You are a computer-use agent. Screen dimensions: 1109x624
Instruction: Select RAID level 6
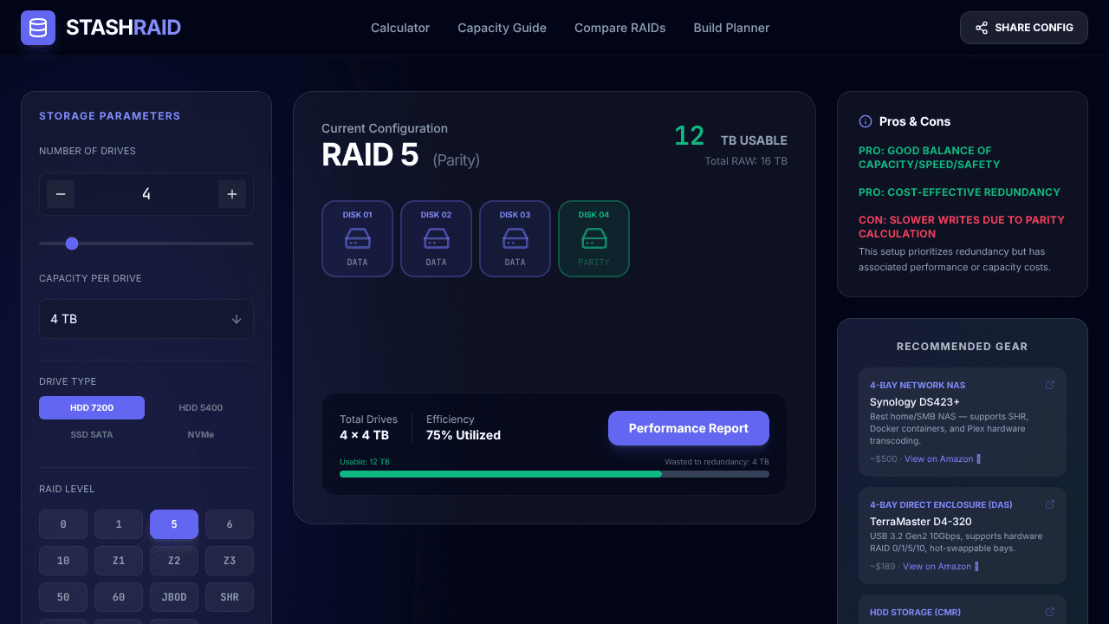coord(230,524)
